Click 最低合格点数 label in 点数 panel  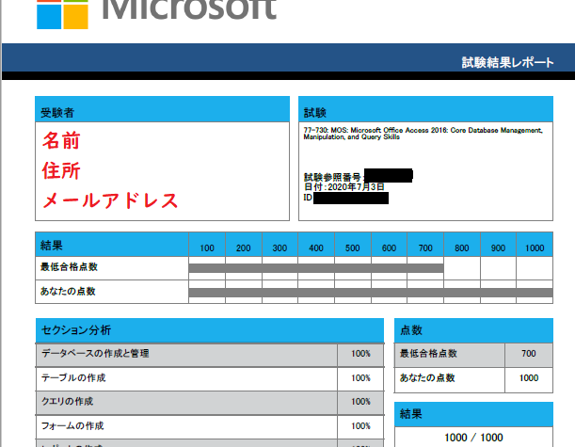(428, 354)
